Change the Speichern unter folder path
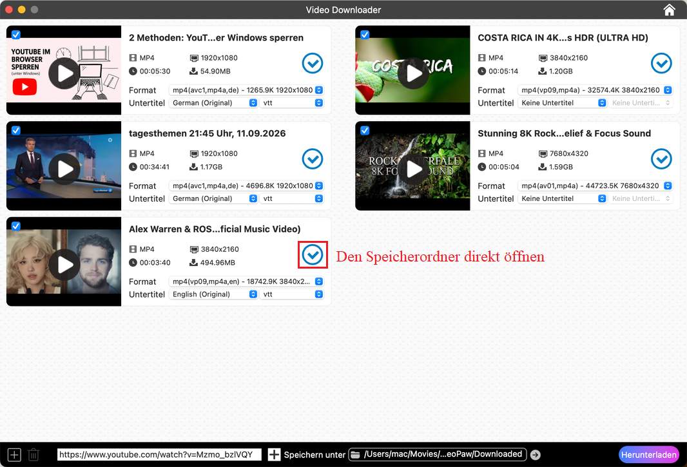The height and width of the screenshot is (467, 687). (x=437, y=454)
